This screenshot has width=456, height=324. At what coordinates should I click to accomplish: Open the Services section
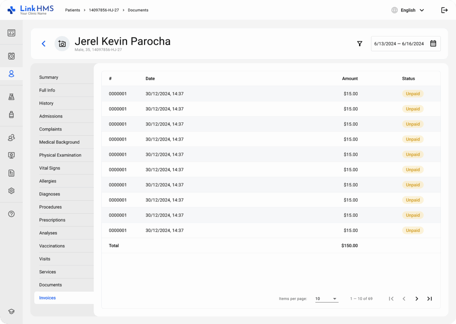[47, 272]
